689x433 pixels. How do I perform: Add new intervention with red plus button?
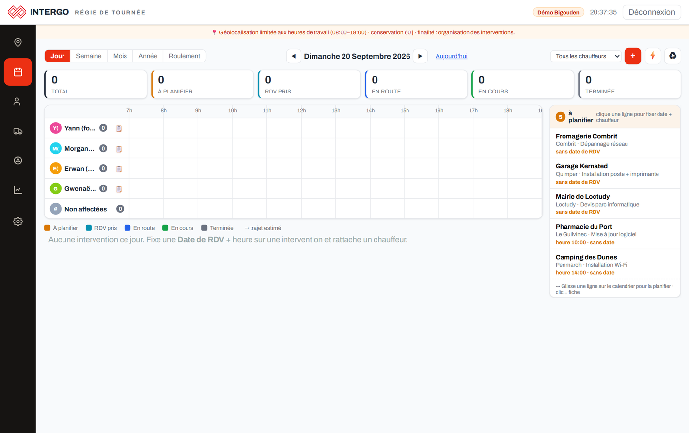tap(633, 56)
